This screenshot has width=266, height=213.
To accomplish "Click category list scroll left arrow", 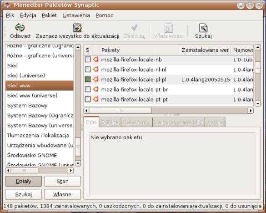I will point(8,170).
